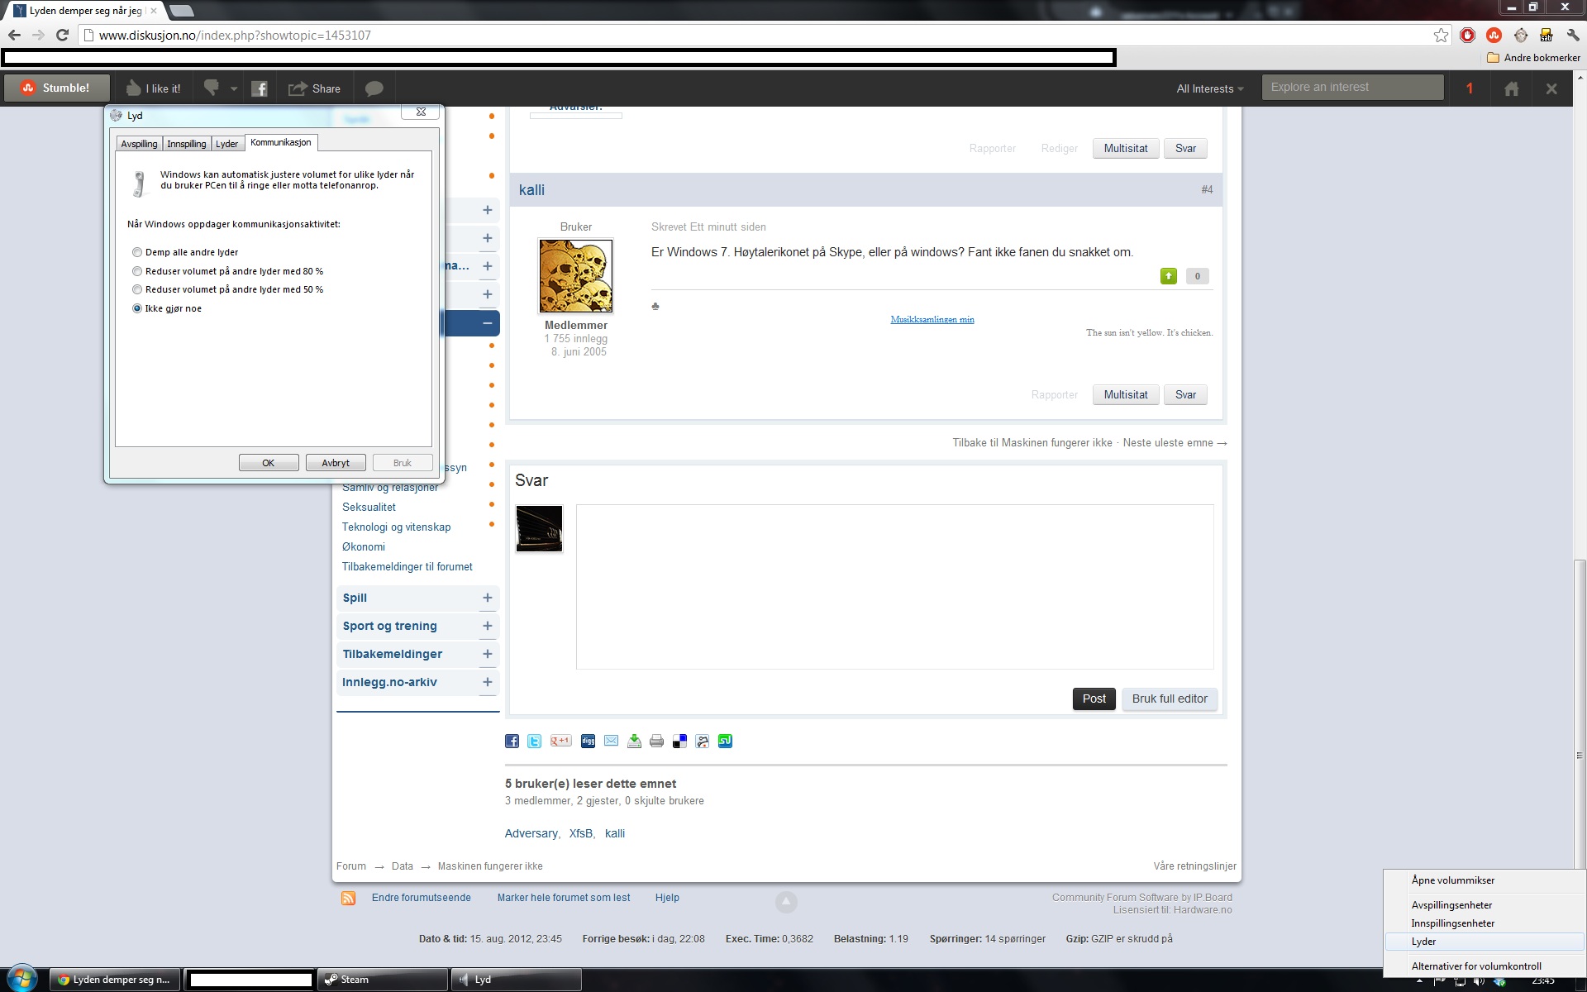Image resolution: width=1587 pixels, height=992 pixels.
Task: Open the red AdBlock extension icon
Action: coord(1468,36)
